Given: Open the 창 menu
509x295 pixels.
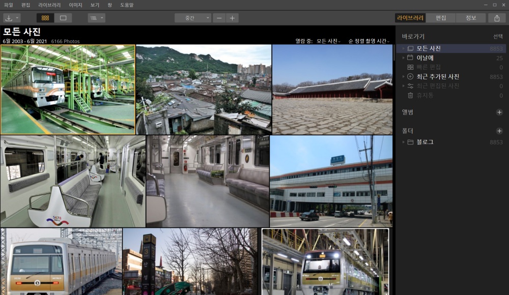Looking at the screenshot, I should click(110, 5).
